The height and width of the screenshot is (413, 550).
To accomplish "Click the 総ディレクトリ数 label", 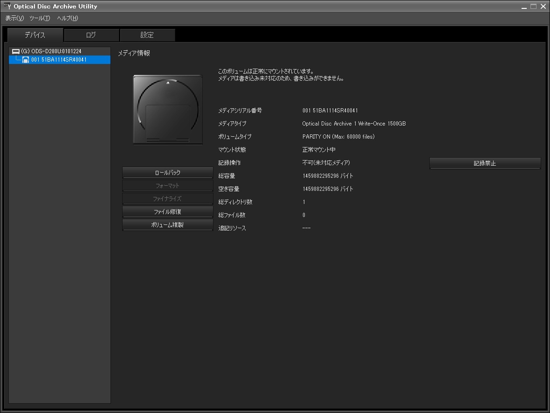I will tap(235, 202).
